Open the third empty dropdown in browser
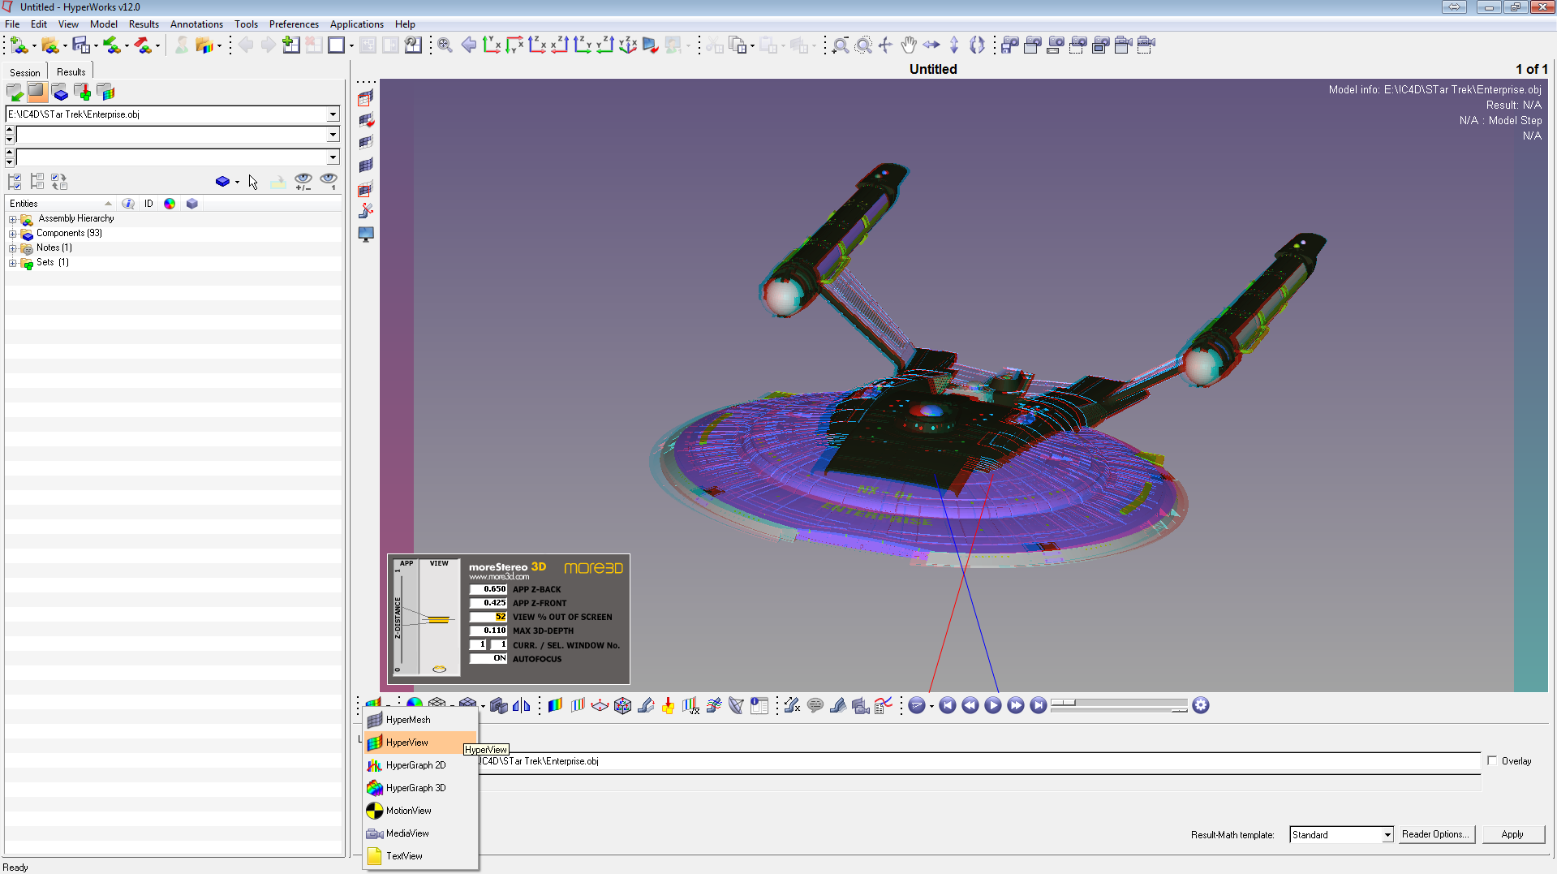The width and height of the screenshot is (1557, 874). (333, 157)
